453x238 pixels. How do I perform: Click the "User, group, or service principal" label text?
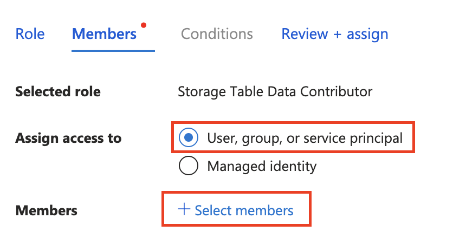coord(305,138)
